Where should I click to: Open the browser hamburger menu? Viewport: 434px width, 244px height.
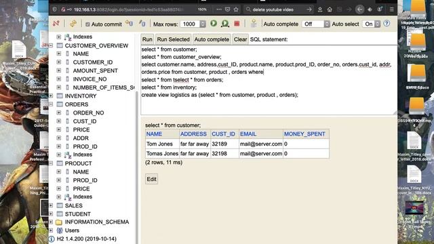[x=391, y=9]
